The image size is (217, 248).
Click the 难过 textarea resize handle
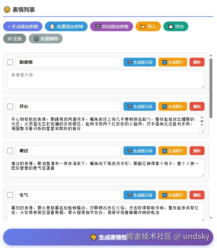[203, 175]
